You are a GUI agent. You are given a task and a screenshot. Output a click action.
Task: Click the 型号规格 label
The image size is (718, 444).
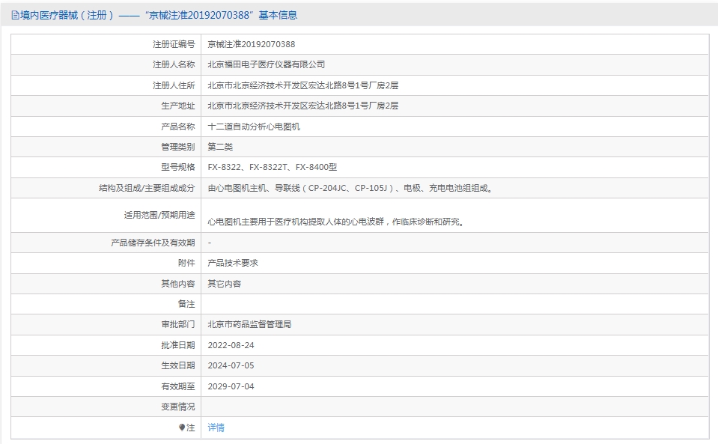(x=177, y=167)
